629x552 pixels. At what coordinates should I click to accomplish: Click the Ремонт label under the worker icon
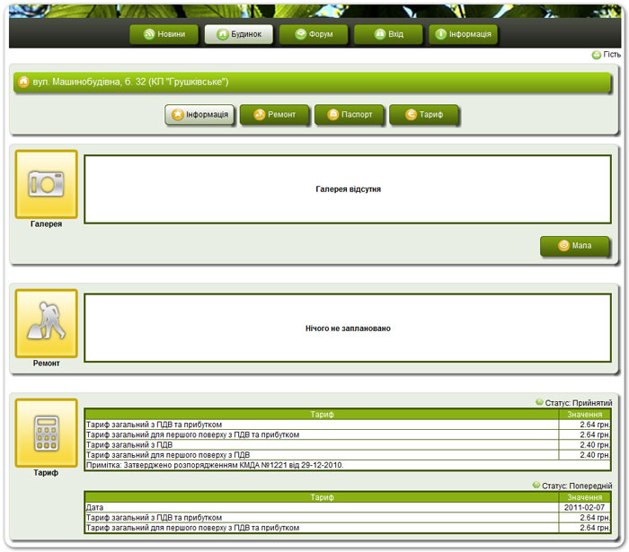coord(46,364)
